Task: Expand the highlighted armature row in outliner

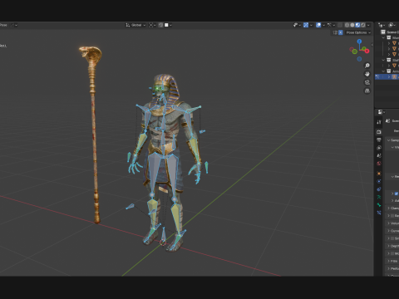Action: (389, 76)
